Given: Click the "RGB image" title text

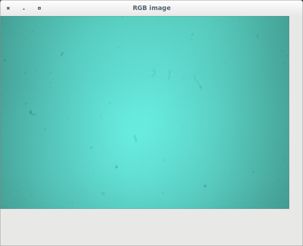Looking at the screenshot, I should [151, 8].
